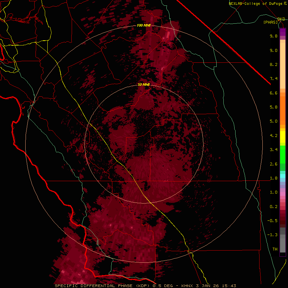This screenshot has height=288, width=288.
Task: Click the 100 NMI range ring label
Action: click(144, 25)
